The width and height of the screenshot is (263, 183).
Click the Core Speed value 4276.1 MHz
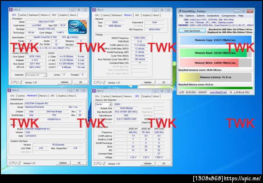click(x=34, y=56)
